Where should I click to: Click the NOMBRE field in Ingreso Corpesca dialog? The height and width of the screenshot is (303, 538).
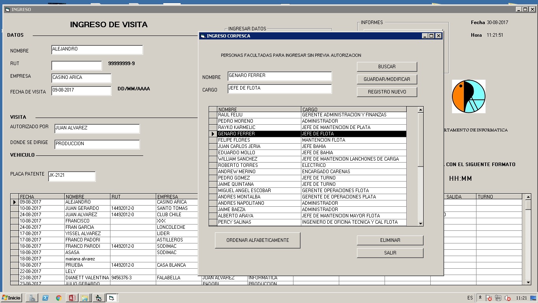[280, 76]
